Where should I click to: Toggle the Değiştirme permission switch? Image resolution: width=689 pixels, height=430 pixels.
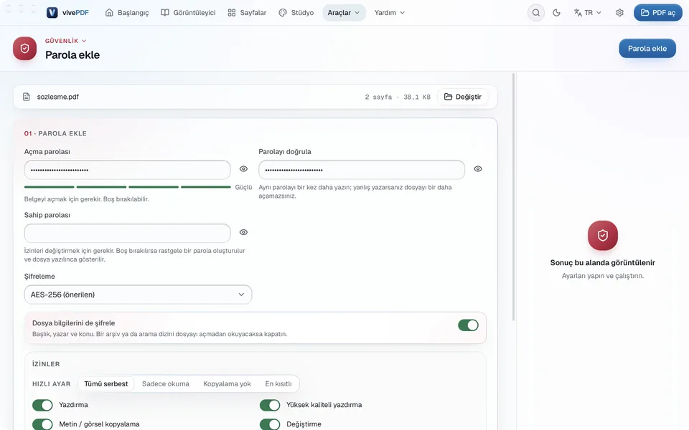coord(270,424)
